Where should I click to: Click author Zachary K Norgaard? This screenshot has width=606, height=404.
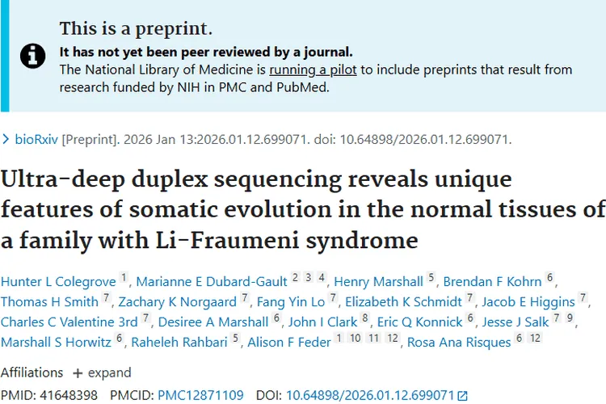pos(178,301)
